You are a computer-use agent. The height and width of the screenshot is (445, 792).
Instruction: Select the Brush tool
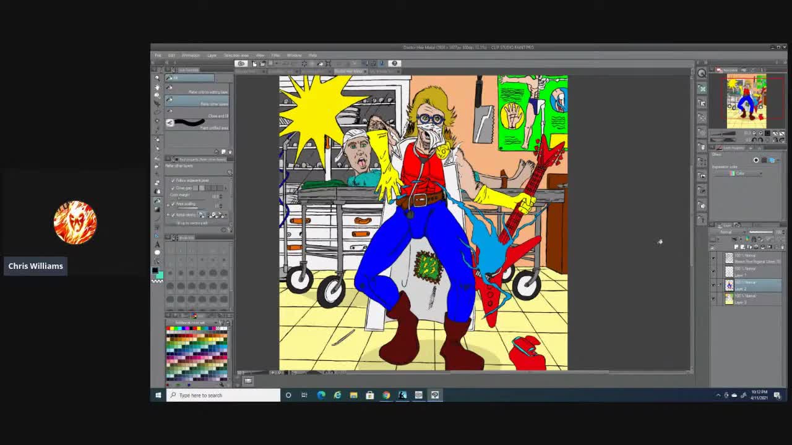click(157, 158)
